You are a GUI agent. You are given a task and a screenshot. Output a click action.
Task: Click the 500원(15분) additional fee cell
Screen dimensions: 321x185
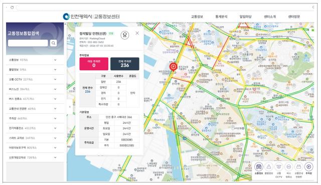tap(127, 145)
